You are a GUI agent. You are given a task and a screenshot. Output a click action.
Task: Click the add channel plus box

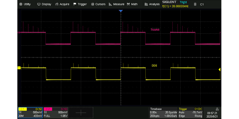point(81,112)
